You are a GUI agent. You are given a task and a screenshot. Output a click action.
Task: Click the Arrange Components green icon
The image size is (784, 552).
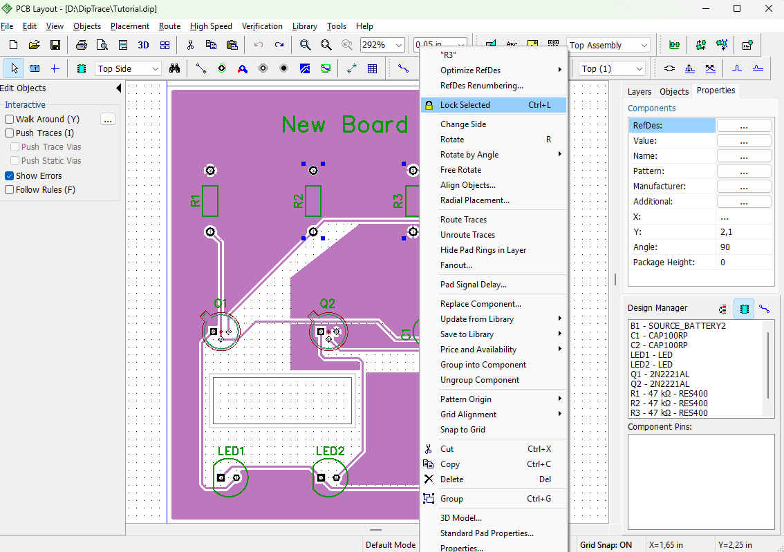(675, 45)
